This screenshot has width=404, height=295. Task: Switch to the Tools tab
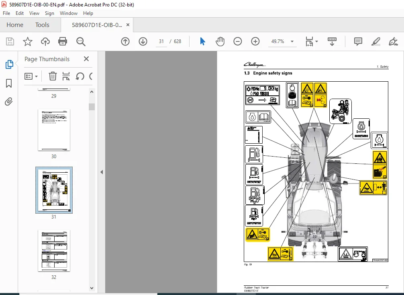click(42, 25)
